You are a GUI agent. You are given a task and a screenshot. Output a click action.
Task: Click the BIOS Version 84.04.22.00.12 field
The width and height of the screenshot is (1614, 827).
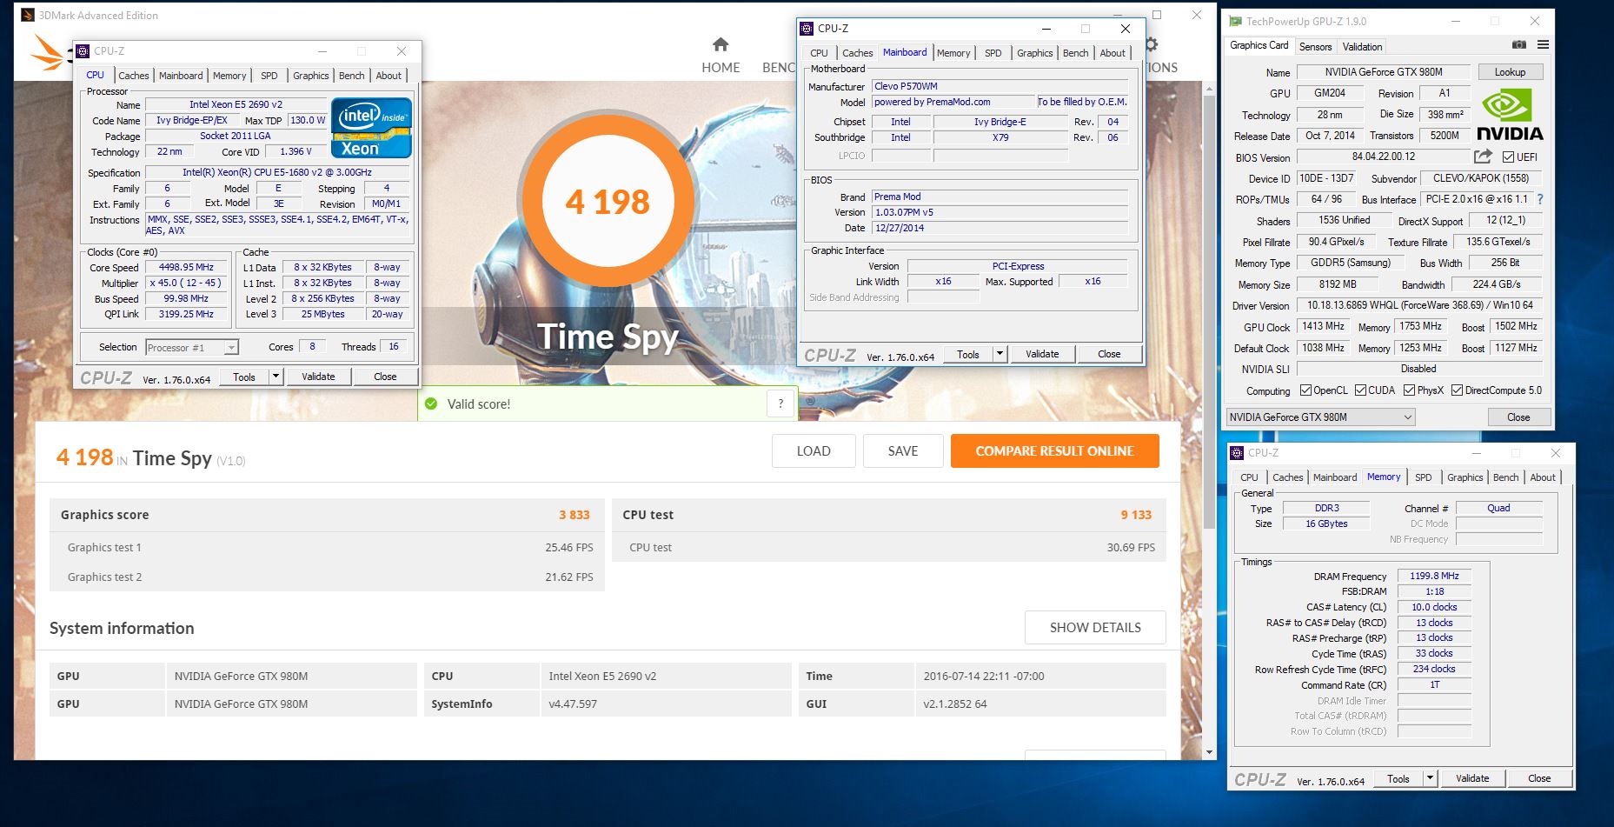click(x=1384, y=157)
